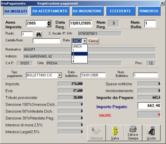This screenshot has width=166, height=144.
Task: Select the RIMBORSO tab
Action: click(149, 11)
